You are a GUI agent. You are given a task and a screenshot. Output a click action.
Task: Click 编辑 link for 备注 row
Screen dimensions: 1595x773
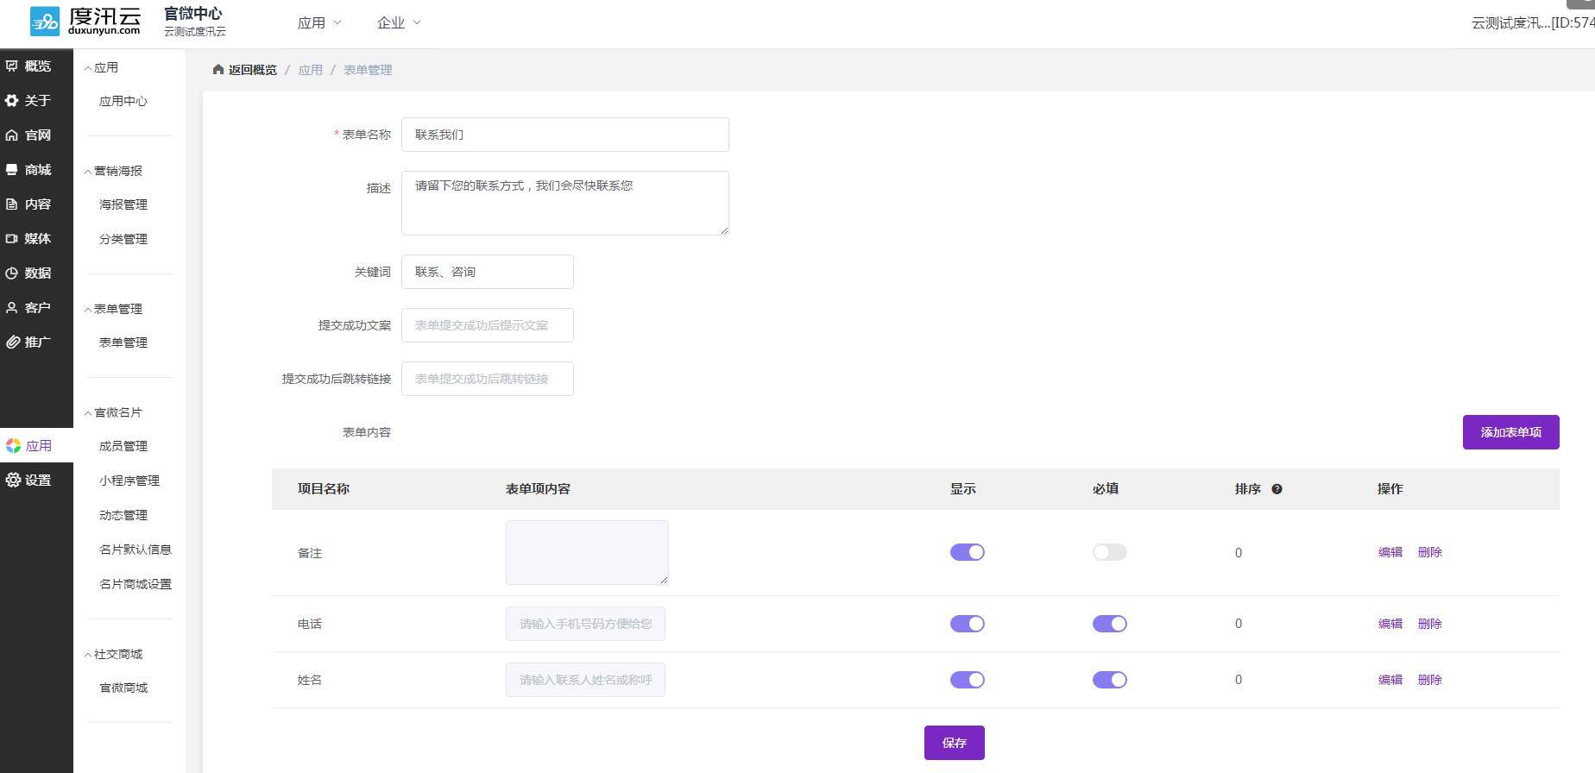pyautogui.click(x=1390, y=552)
